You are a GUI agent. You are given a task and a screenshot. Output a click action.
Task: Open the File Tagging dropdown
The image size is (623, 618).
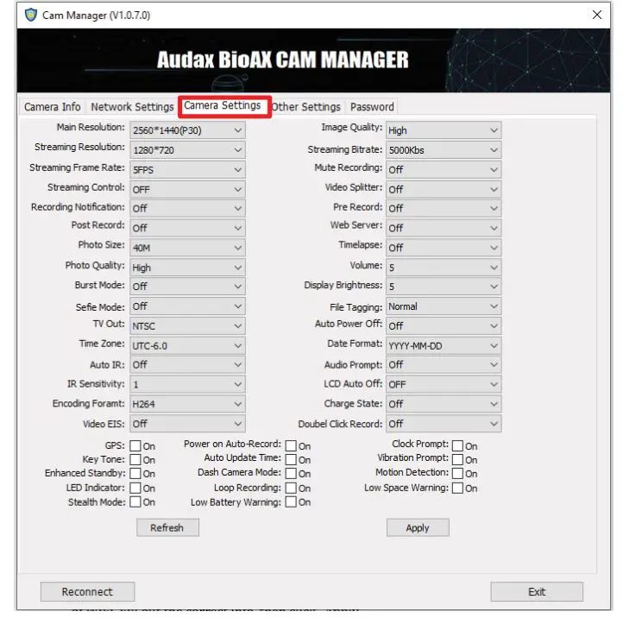[x=444, y=306]
